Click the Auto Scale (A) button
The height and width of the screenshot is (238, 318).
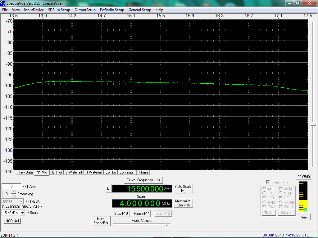coord(183,189)
